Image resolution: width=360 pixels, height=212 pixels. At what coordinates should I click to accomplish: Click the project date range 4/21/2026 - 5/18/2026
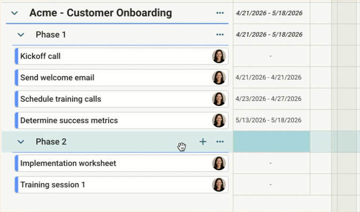(269, 13)
